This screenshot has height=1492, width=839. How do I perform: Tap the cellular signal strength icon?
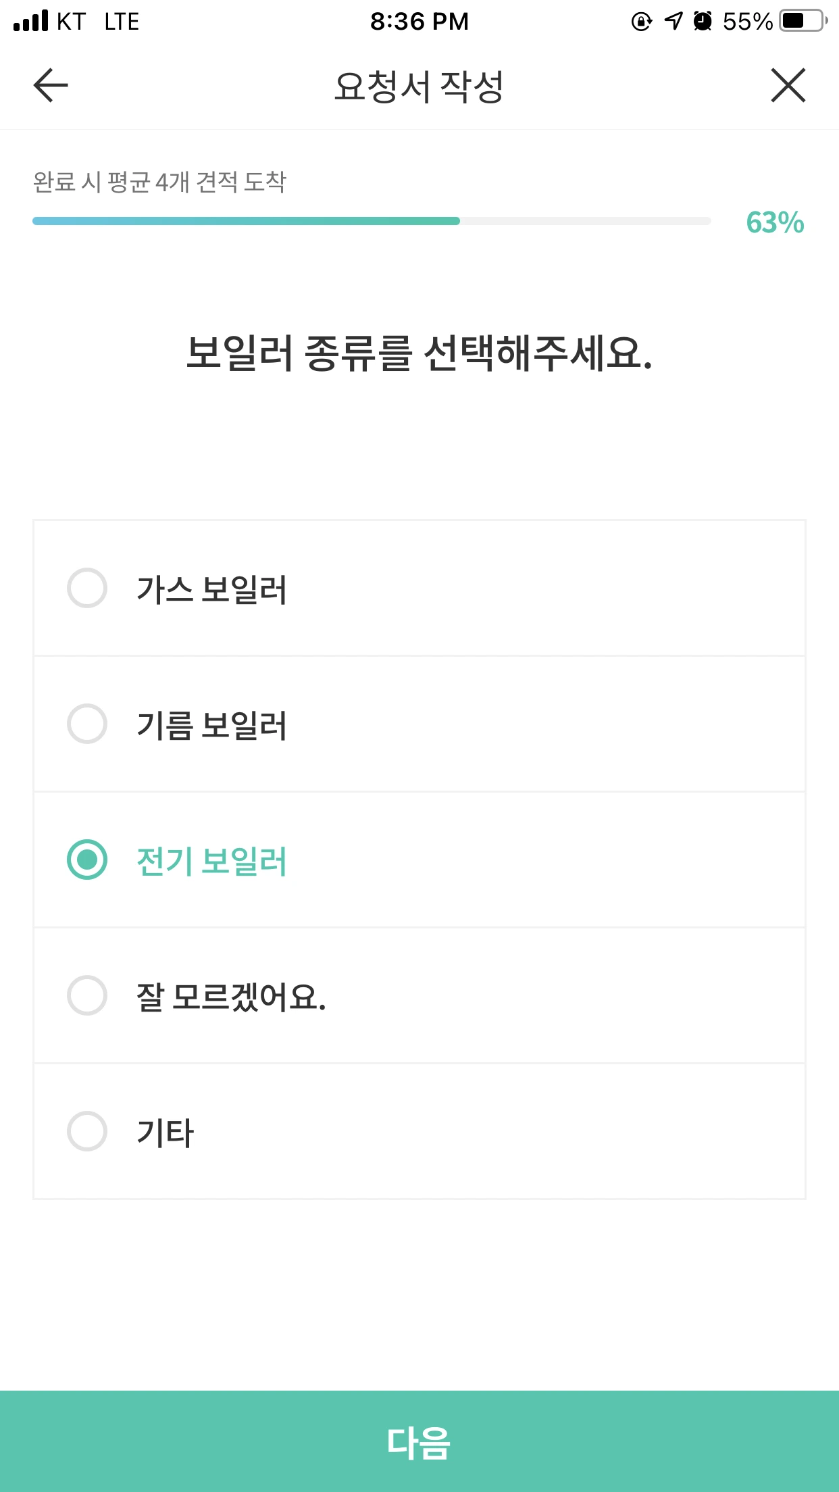tap(31, 21)
